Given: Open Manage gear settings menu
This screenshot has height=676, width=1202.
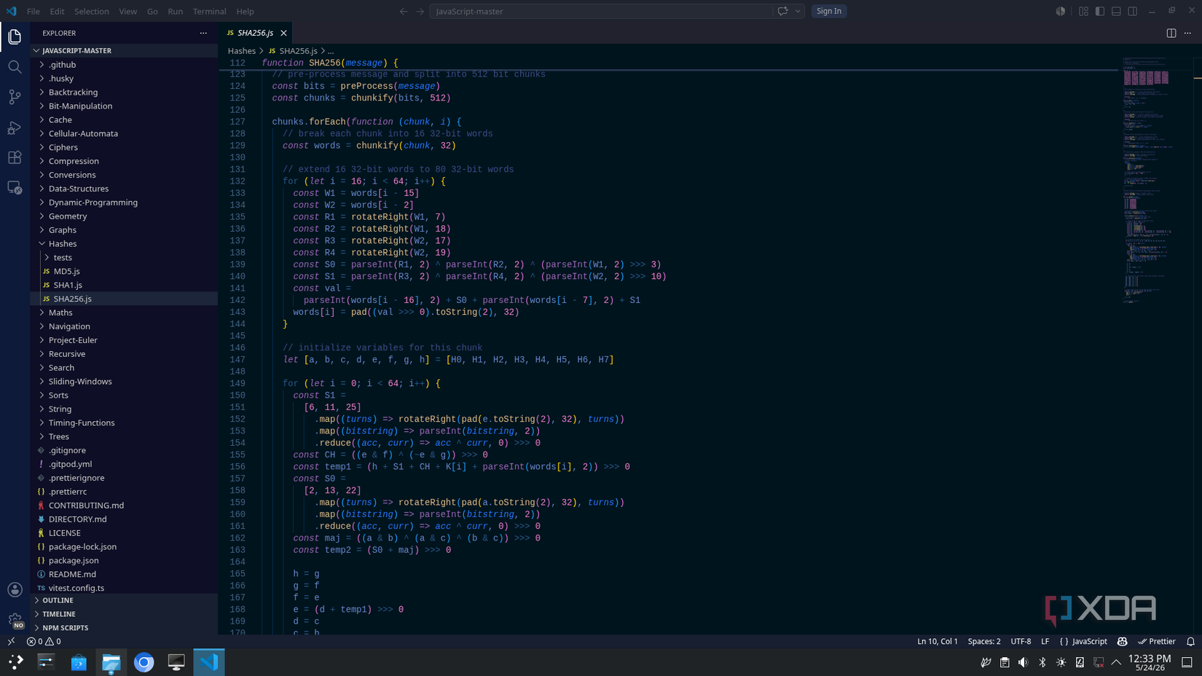Looking at the screenshot, I should [x=15, y=620].
